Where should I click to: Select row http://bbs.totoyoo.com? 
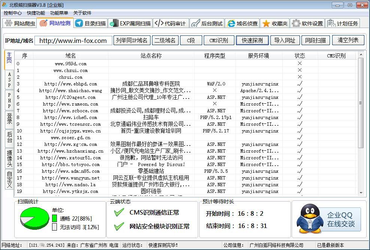(x=186, y=165)
